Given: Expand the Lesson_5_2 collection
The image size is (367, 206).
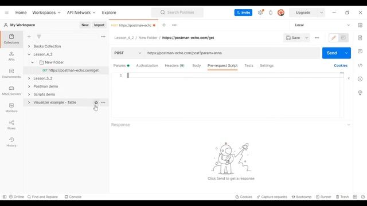Looking at the screenshot, I should (x=29, y=78).
